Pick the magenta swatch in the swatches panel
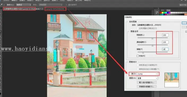The width and height of the screenshot is (187, 97). pyautogui.click(x=169, y=13)
